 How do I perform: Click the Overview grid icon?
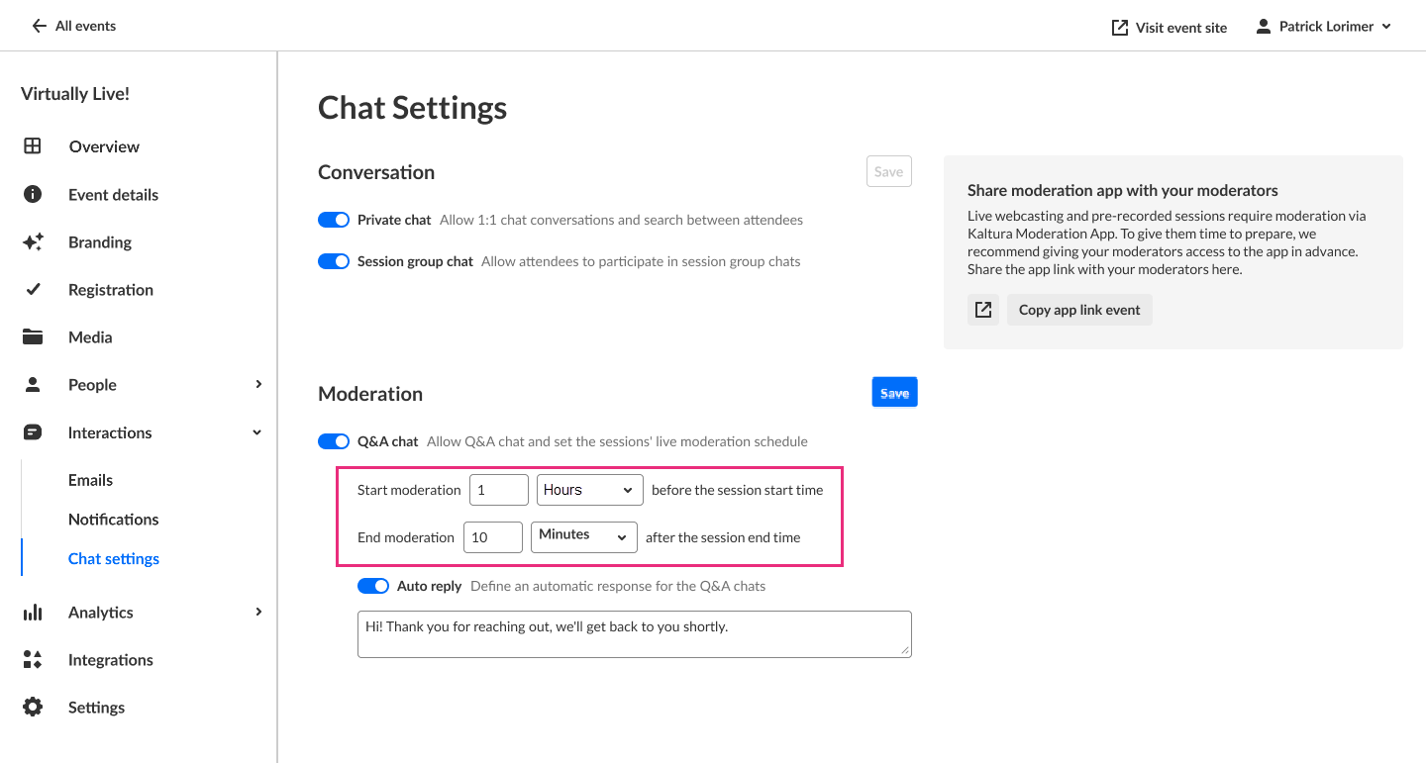pyautogui.click(x=33, y=146)
